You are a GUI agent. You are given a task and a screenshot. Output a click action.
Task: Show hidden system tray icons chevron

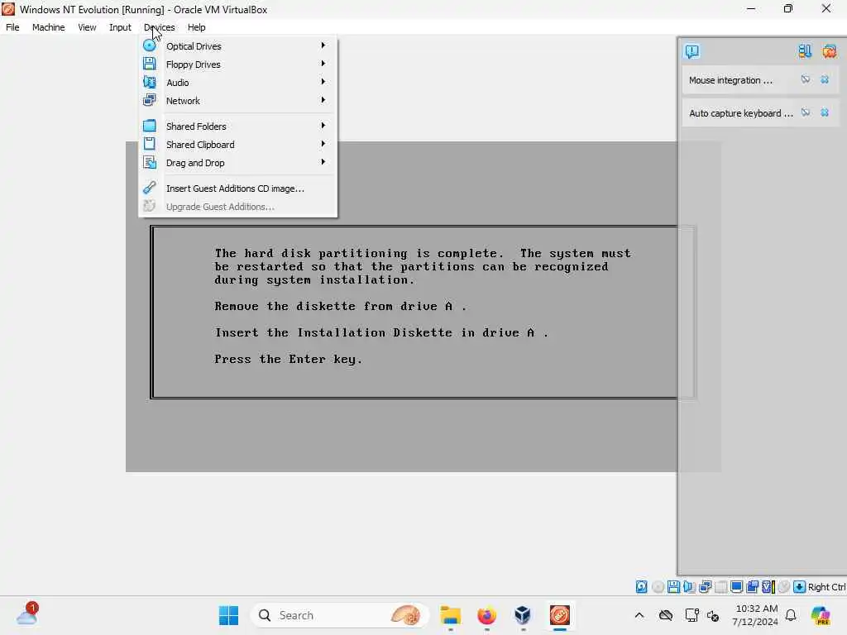(639, 615)
